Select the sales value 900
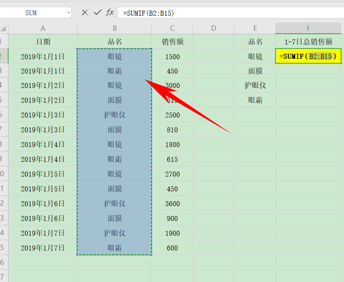Viewport: 344px width, 282px height. [x=172, y=218]
